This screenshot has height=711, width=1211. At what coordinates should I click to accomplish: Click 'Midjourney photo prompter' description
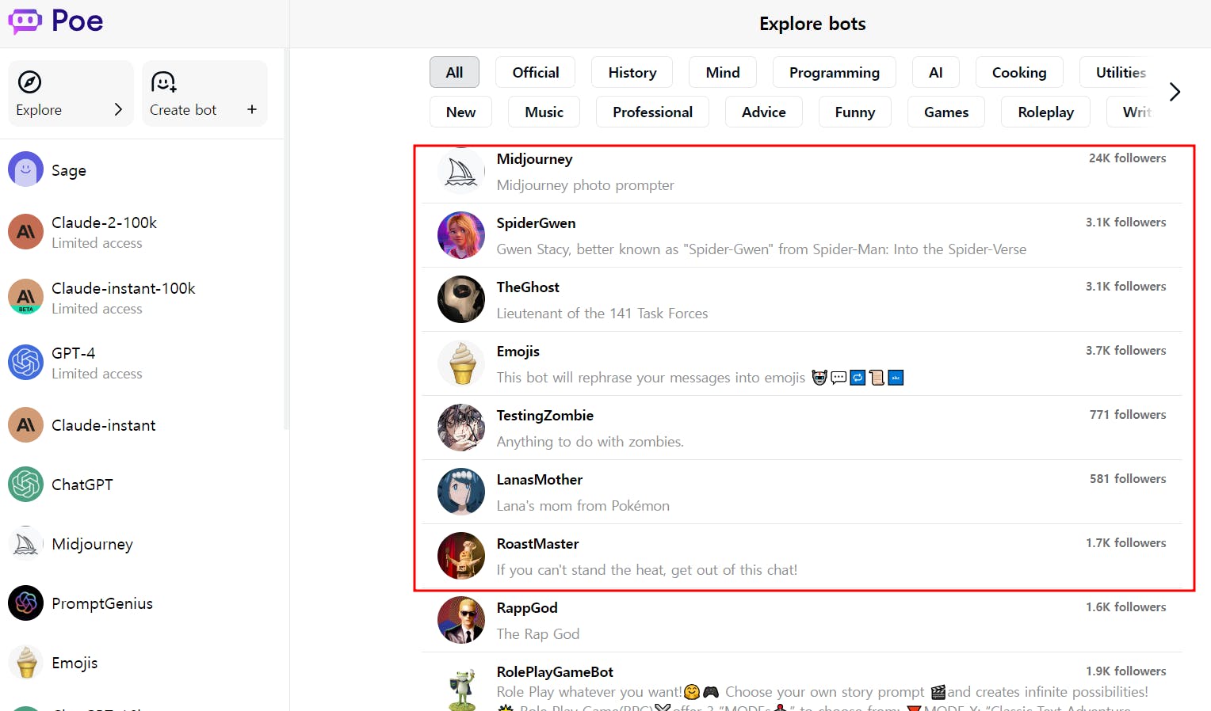(585, 185)
